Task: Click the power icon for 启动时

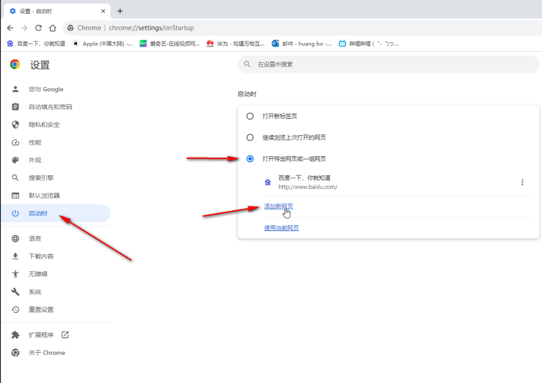Action: tap(15, 213)
